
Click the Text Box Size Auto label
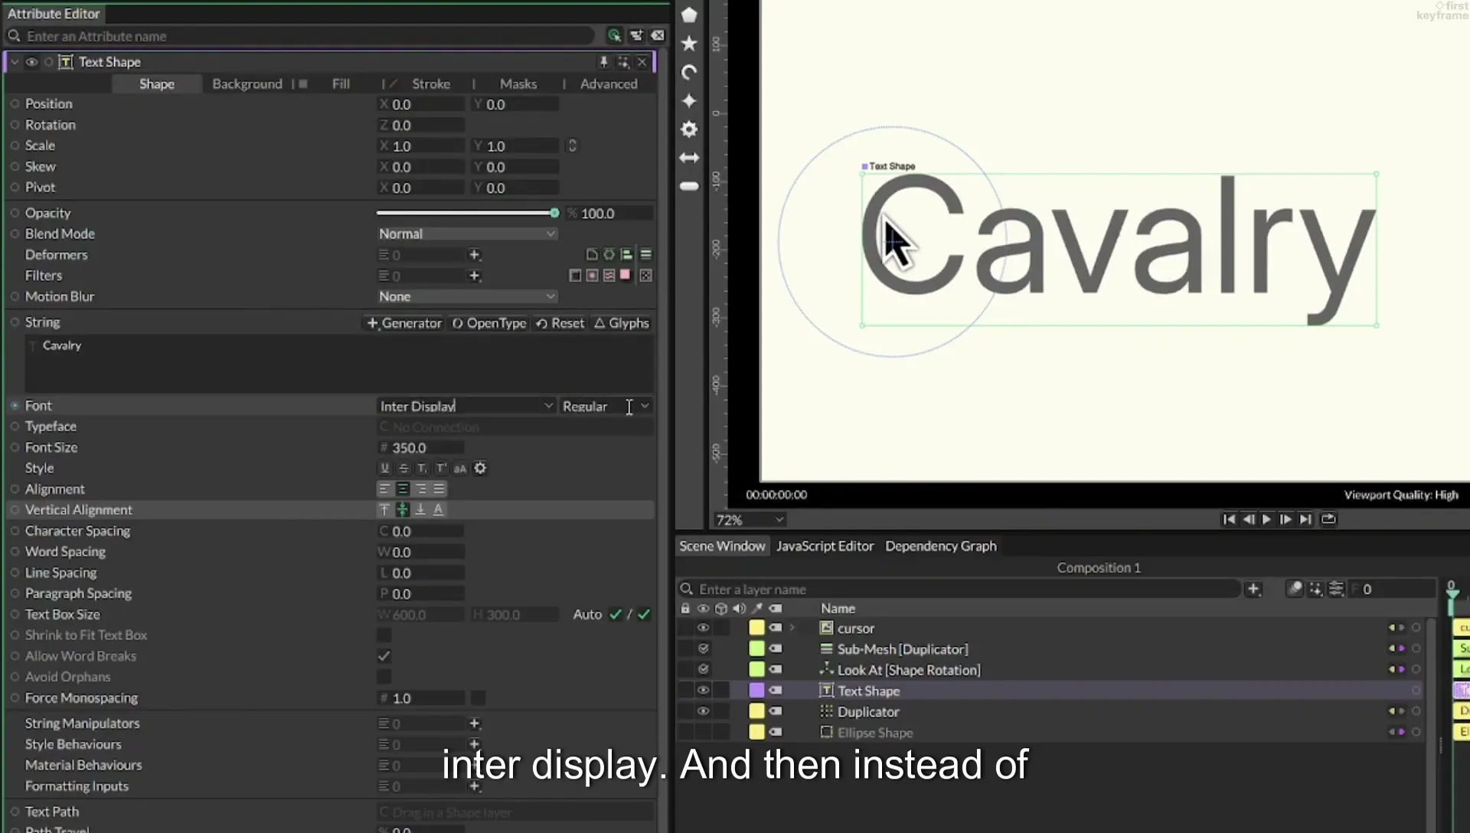pyautogui.click(x=587, y=614)
